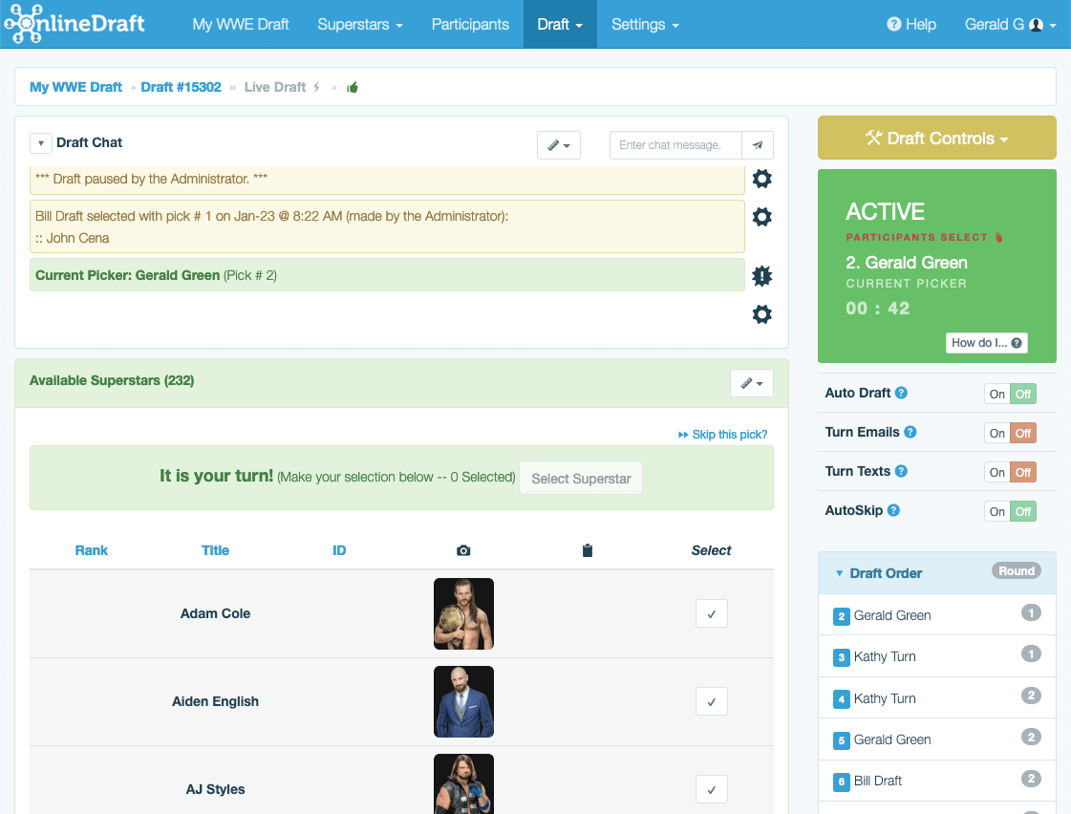Turn AutoSkip On

click(997, 511)
